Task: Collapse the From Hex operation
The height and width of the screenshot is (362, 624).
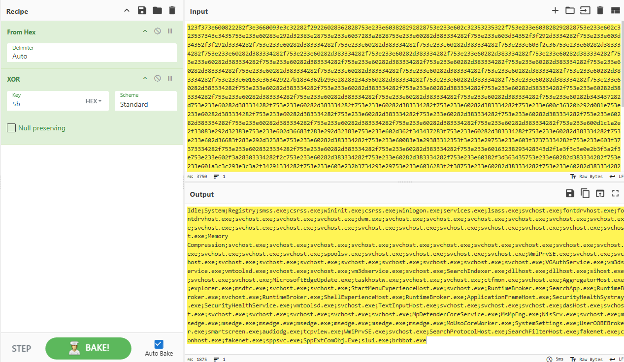Action: tap(145, 31)
